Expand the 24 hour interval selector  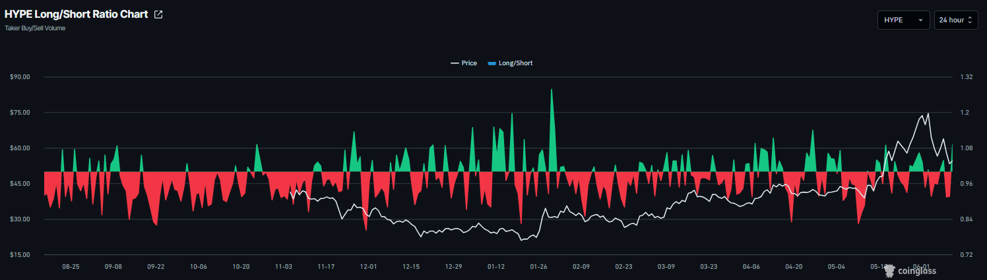tap(956, 20)
